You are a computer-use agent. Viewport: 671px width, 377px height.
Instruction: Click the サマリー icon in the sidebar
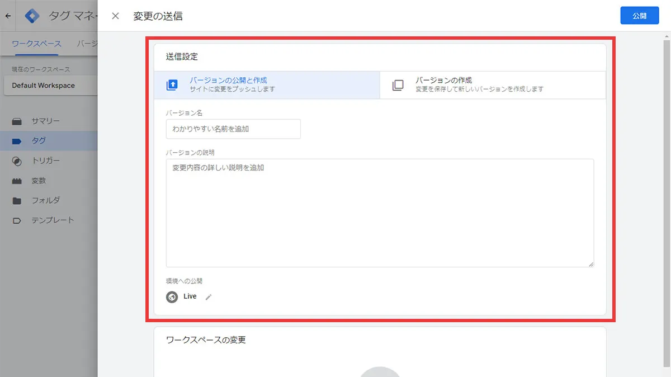point(17,121)
